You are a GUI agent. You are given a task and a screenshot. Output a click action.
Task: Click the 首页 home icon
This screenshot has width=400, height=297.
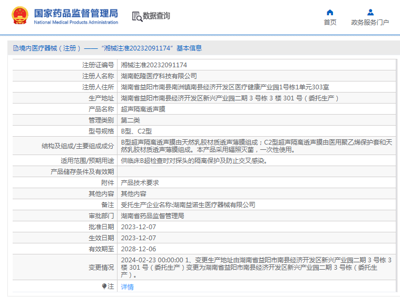pos(330,12)
